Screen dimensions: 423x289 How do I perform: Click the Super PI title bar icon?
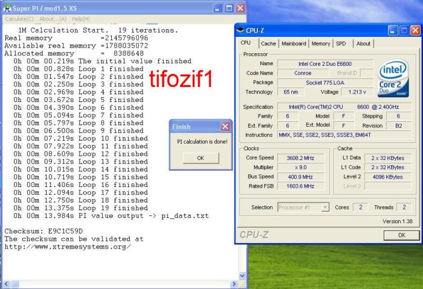coord(7,8)
